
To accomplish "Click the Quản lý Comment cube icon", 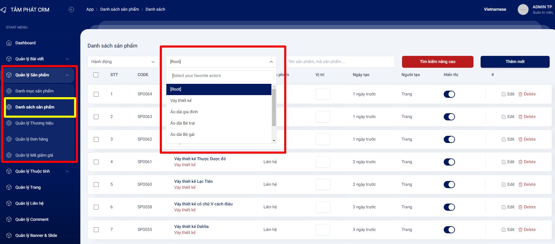I will [9, 220].
